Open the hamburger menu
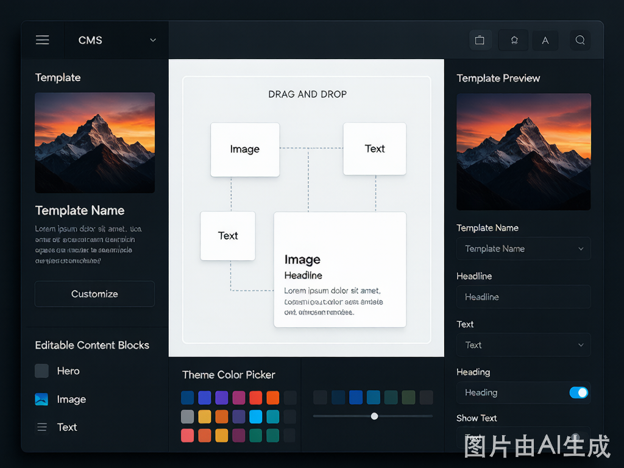The image size is (624, 468). (x=42, y=40)
